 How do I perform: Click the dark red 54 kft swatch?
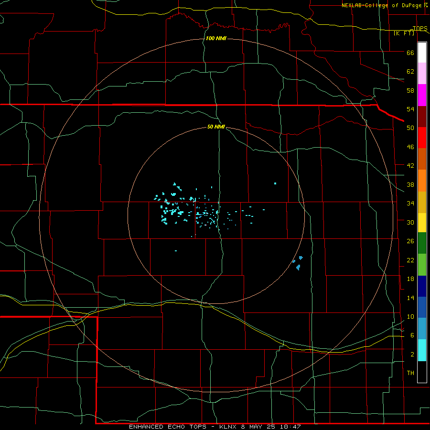[422, 117]
